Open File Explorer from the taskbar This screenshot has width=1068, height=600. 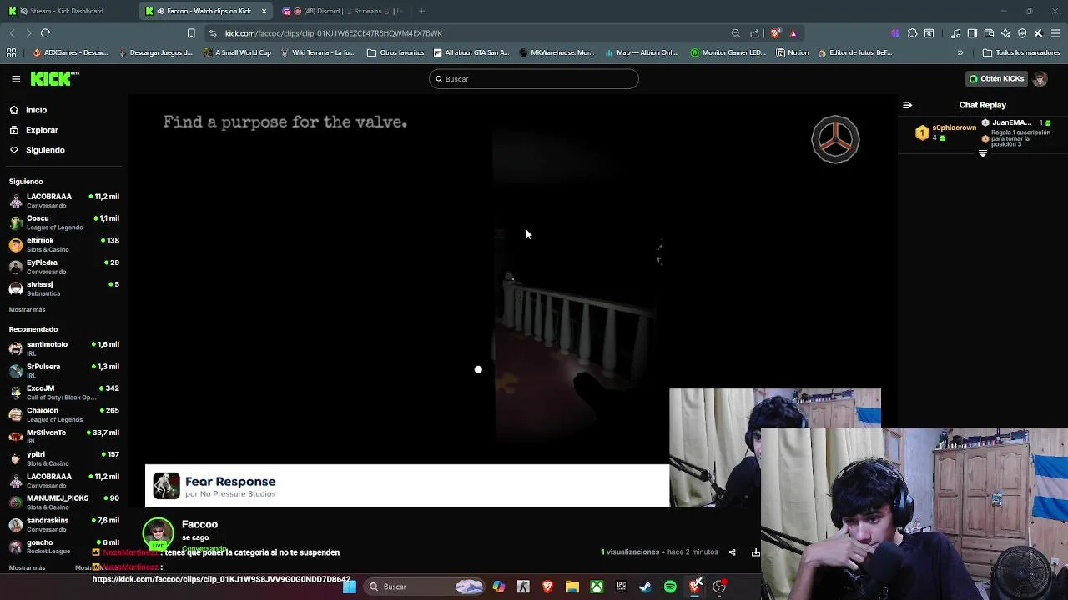(572, 587)
